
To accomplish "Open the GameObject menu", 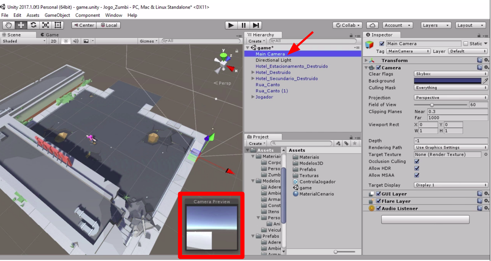I will [57, 15].
